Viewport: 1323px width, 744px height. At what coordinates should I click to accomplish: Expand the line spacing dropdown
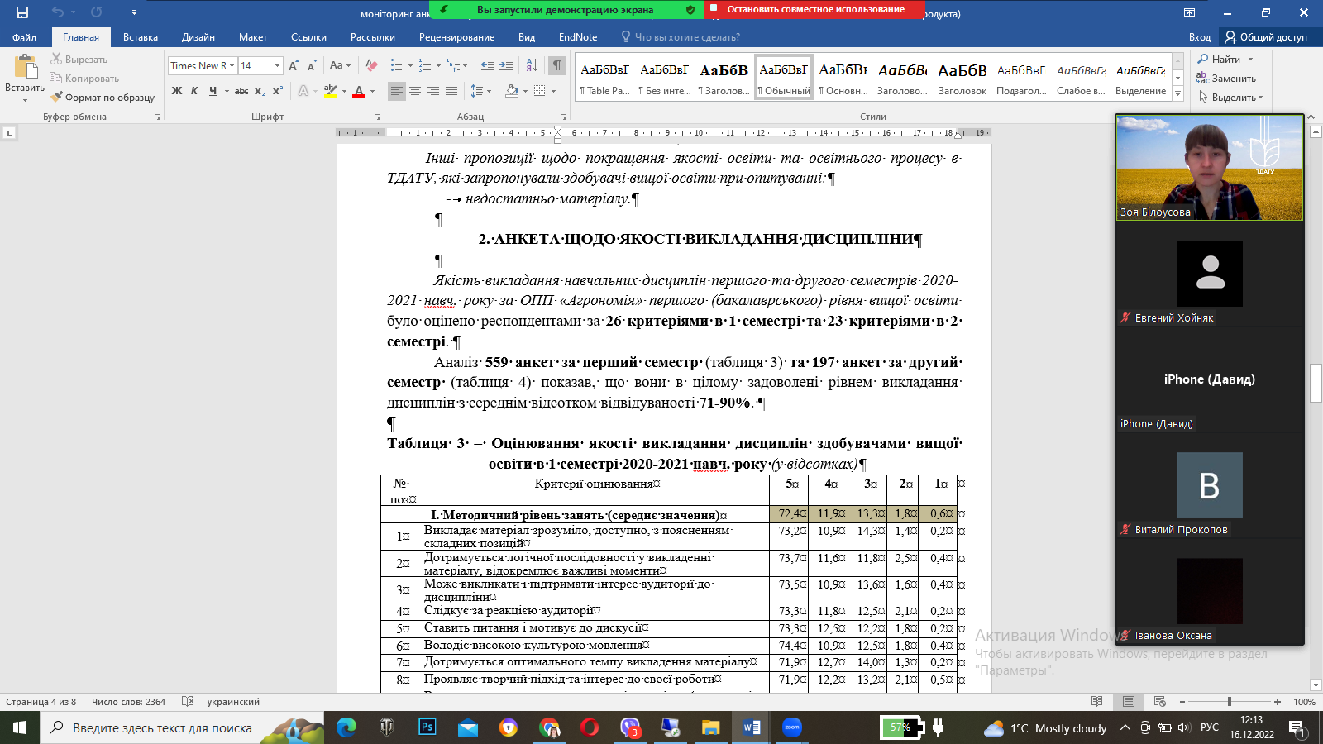coord(489,91)
